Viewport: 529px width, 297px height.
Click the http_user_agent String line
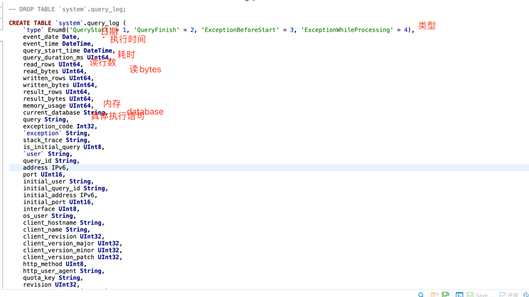pyautogui.click(x=63, y=271)
